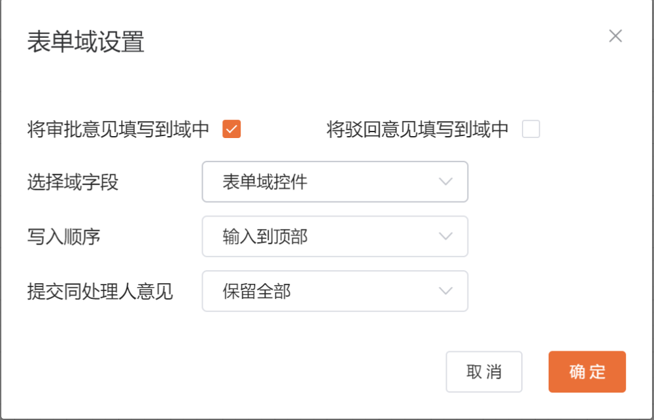654x420 pixels.
Task: Open the 写入顺序 dropdown box
Action: point(335,236)
